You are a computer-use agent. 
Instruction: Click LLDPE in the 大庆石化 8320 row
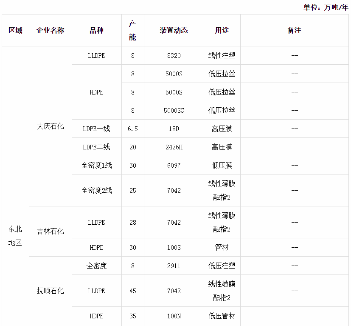(96, 55)
